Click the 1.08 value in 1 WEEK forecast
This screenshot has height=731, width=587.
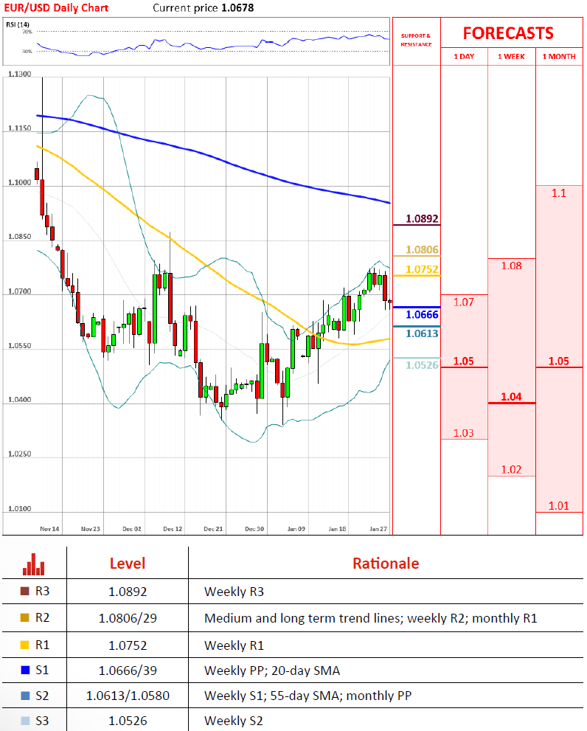pyautogui.click(x=512, y=266)
